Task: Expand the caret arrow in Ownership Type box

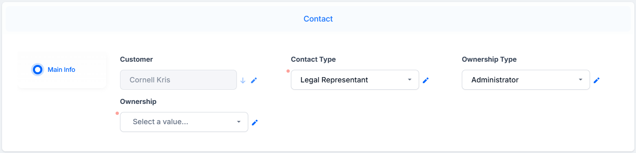Action: (581, 80)
